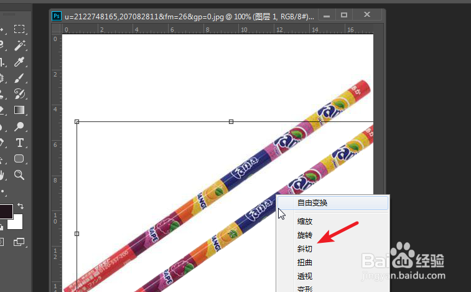
Task: Select the Hand tool
Action: click(x=2, y=175)
